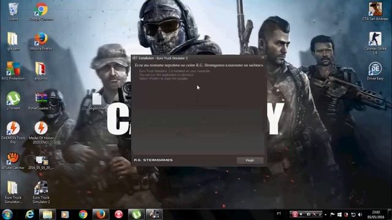
Task: Click the R.G. Steamgames logo text
Action: [x=153, y=160]
